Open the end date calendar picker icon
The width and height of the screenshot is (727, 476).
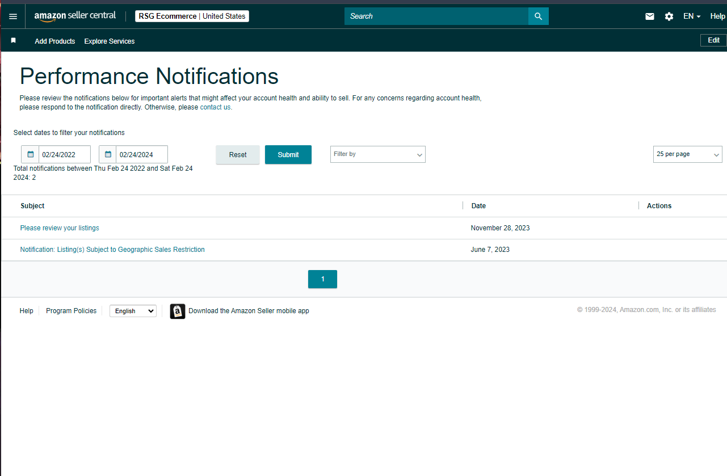[108, 154]
